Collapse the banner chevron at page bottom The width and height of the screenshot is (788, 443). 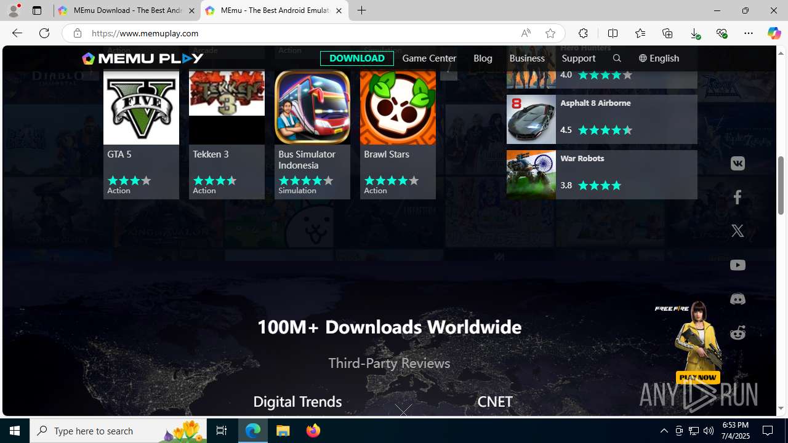[403, 410]
